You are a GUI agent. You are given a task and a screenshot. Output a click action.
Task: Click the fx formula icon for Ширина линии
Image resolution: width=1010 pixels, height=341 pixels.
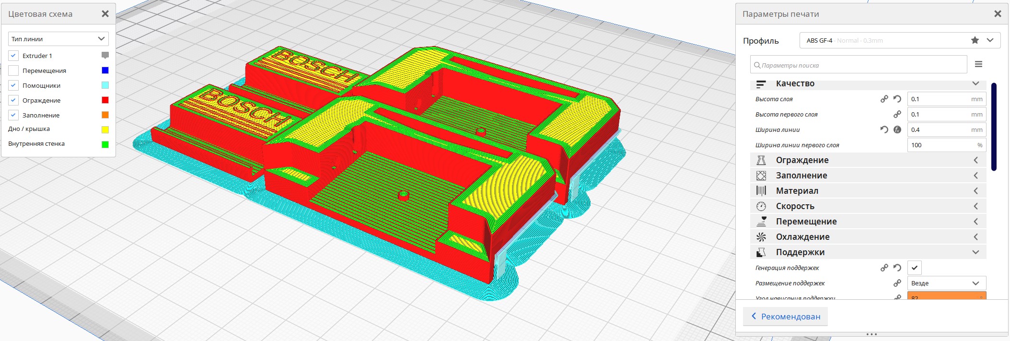(x=897, y=129)
